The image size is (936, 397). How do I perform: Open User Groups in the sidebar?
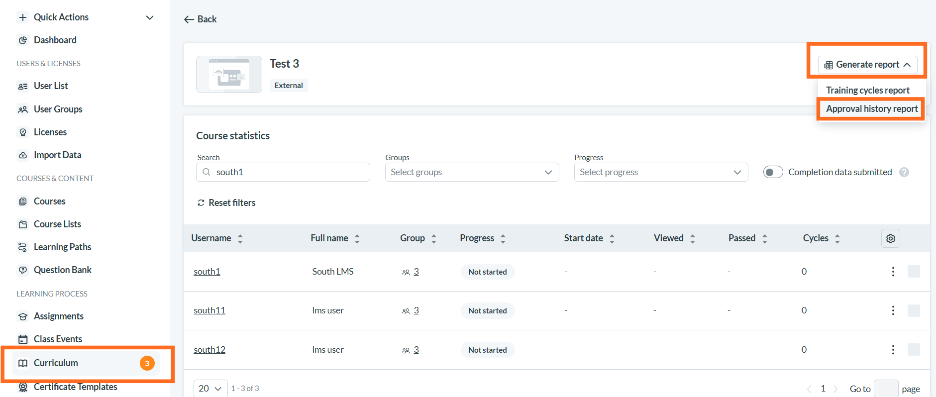coord(58,109)
